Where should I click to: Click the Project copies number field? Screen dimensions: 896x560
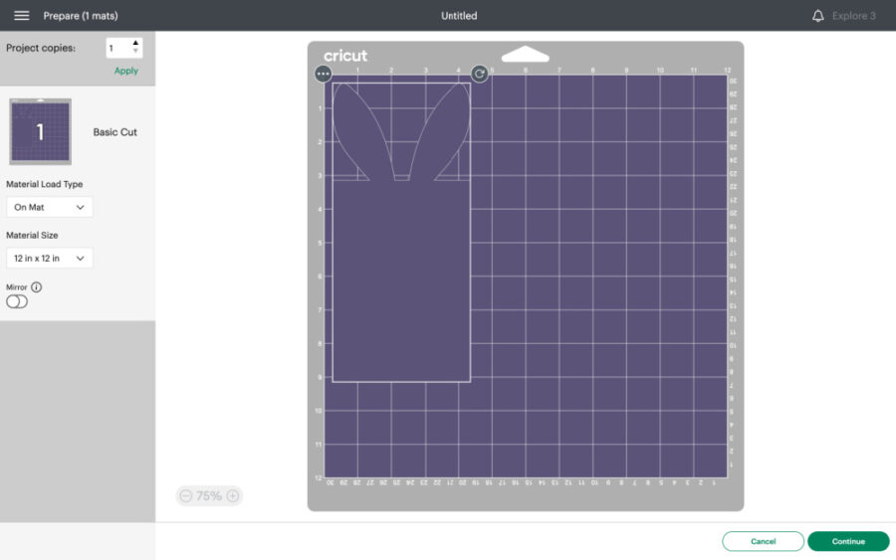116,48
